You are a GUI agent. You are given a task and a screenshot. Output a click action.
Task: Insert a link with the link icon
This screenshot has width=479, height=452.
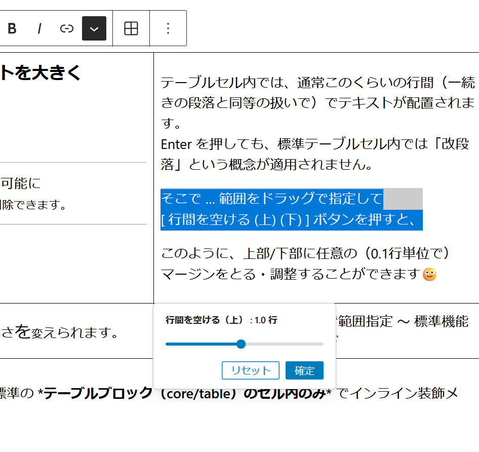[x=67, y=28]
